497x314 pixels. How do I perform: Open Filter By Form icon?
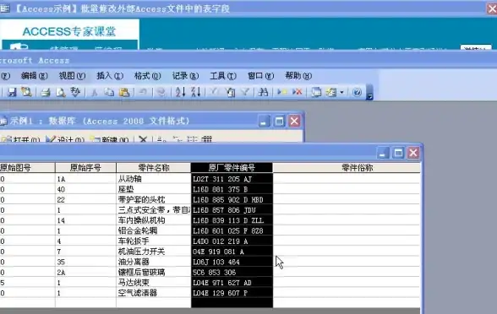230,92
